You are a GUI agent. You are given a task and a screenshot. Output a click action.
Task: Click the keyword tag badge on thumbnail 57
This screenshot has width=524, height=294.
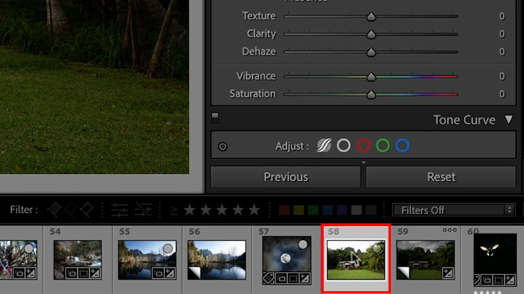pyautogui.click(x=269, y=278)
